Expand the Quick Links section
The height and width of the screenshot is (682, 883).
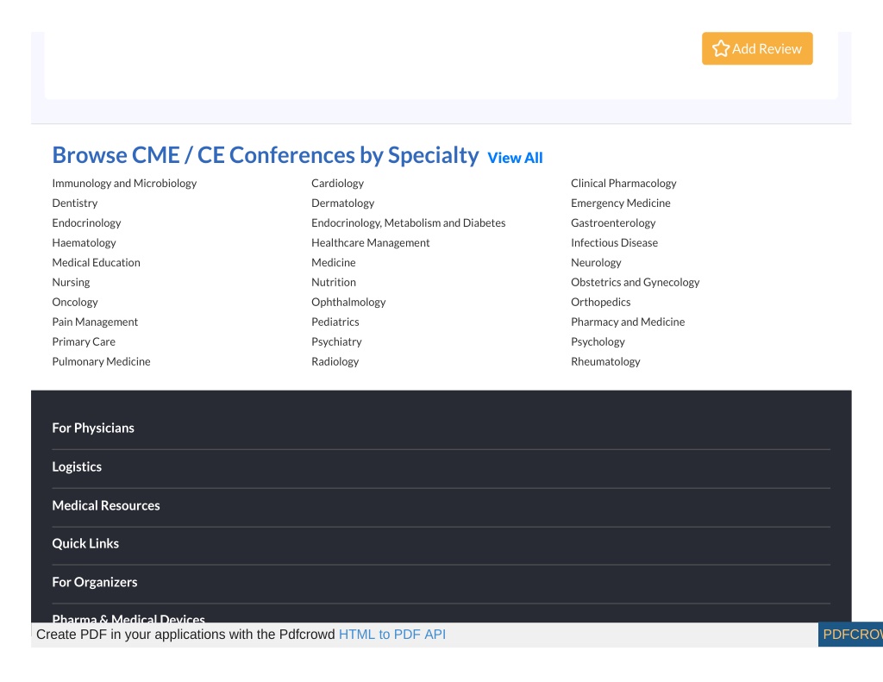tap(441, 544)
